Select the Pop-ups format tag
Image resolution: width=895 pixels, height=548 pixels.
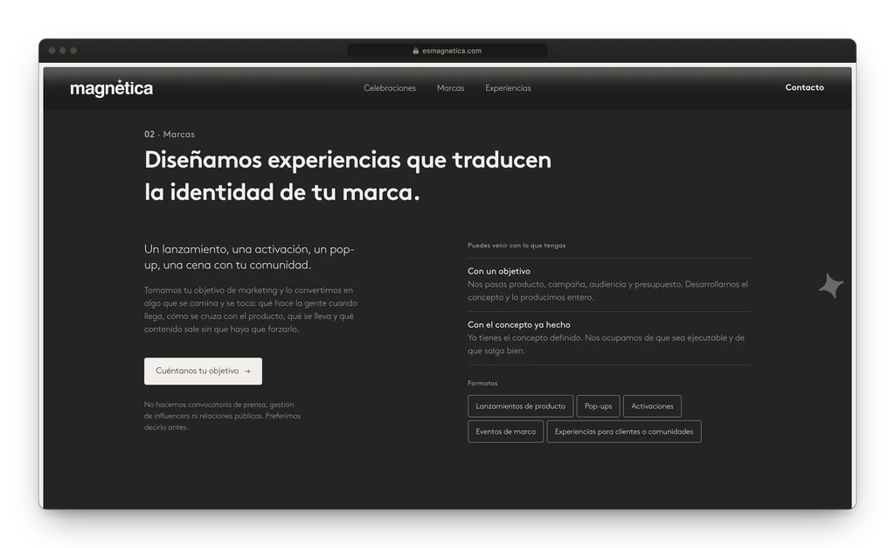pyautogui.click(x=598, y=406)
